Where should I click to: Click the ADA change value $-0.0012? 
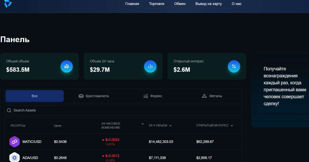[112, 156]
